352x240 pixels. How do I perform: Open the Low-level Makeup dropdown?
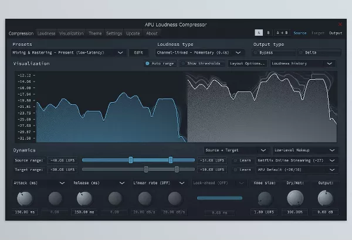[306, 150]
